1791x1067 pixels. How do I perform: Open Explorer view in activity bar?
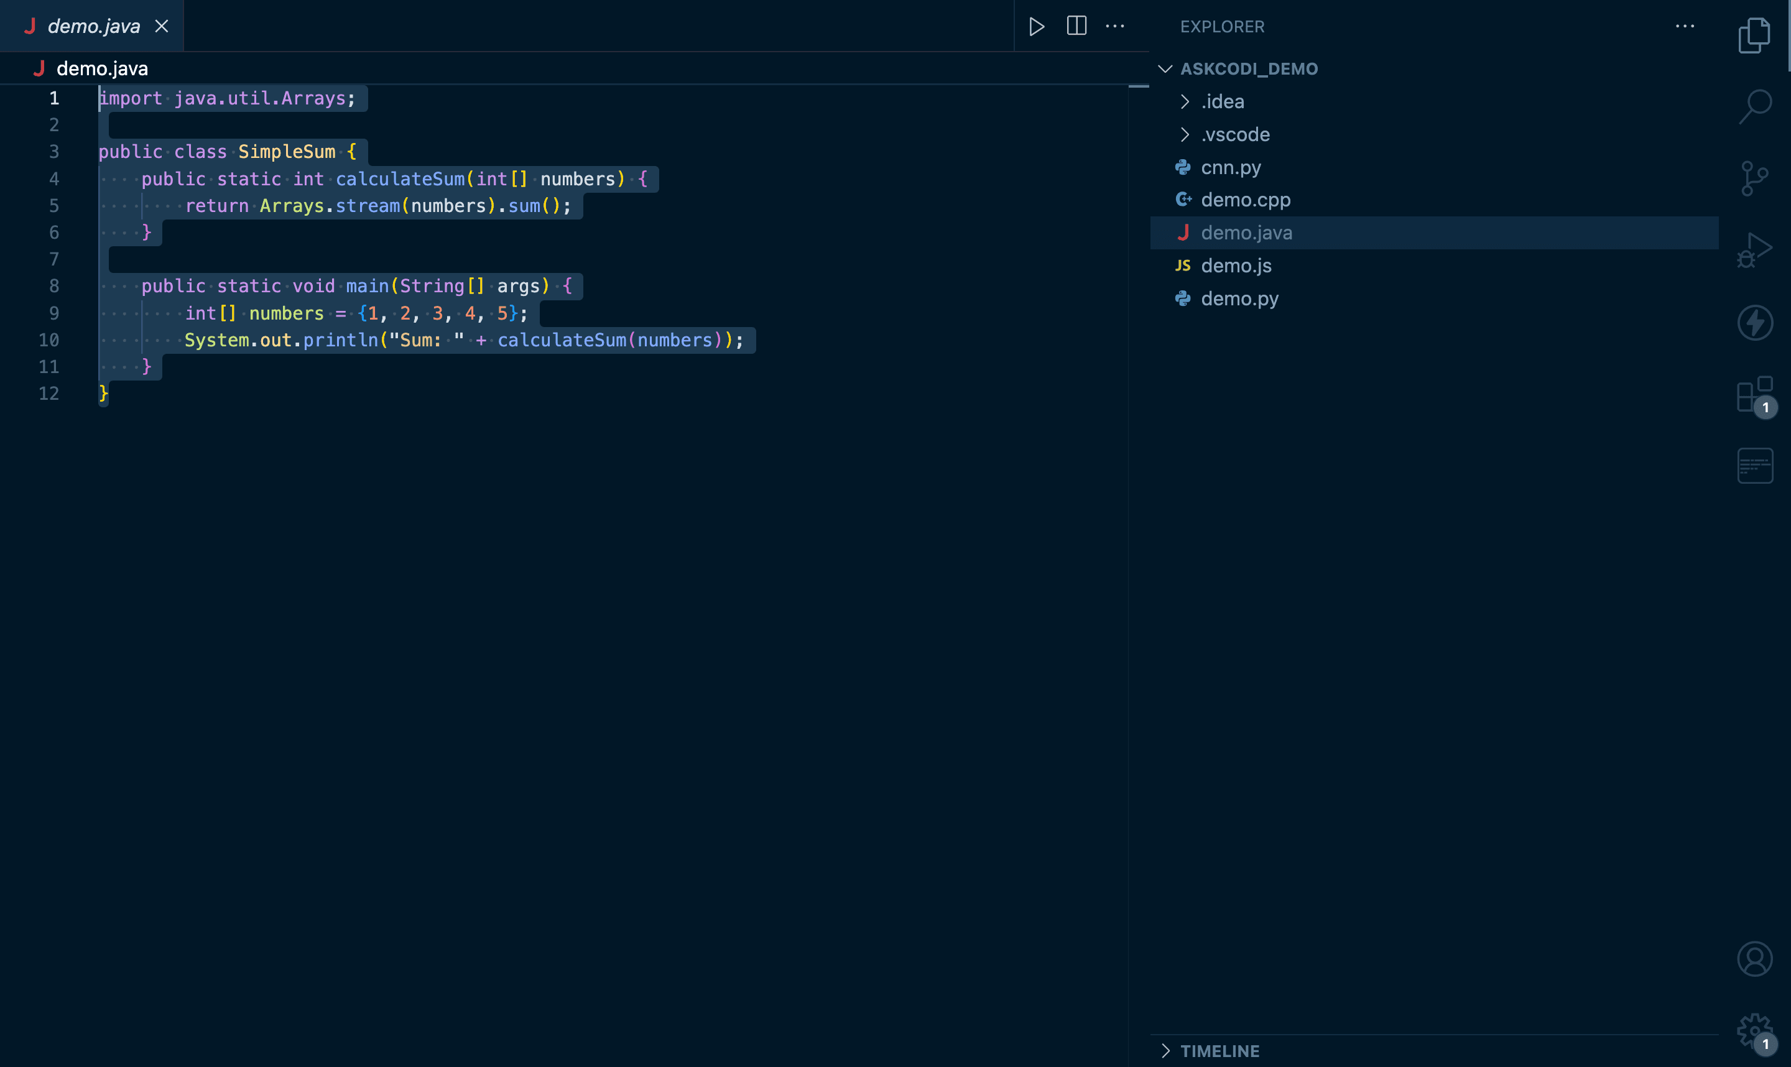tap(1754, 36)
